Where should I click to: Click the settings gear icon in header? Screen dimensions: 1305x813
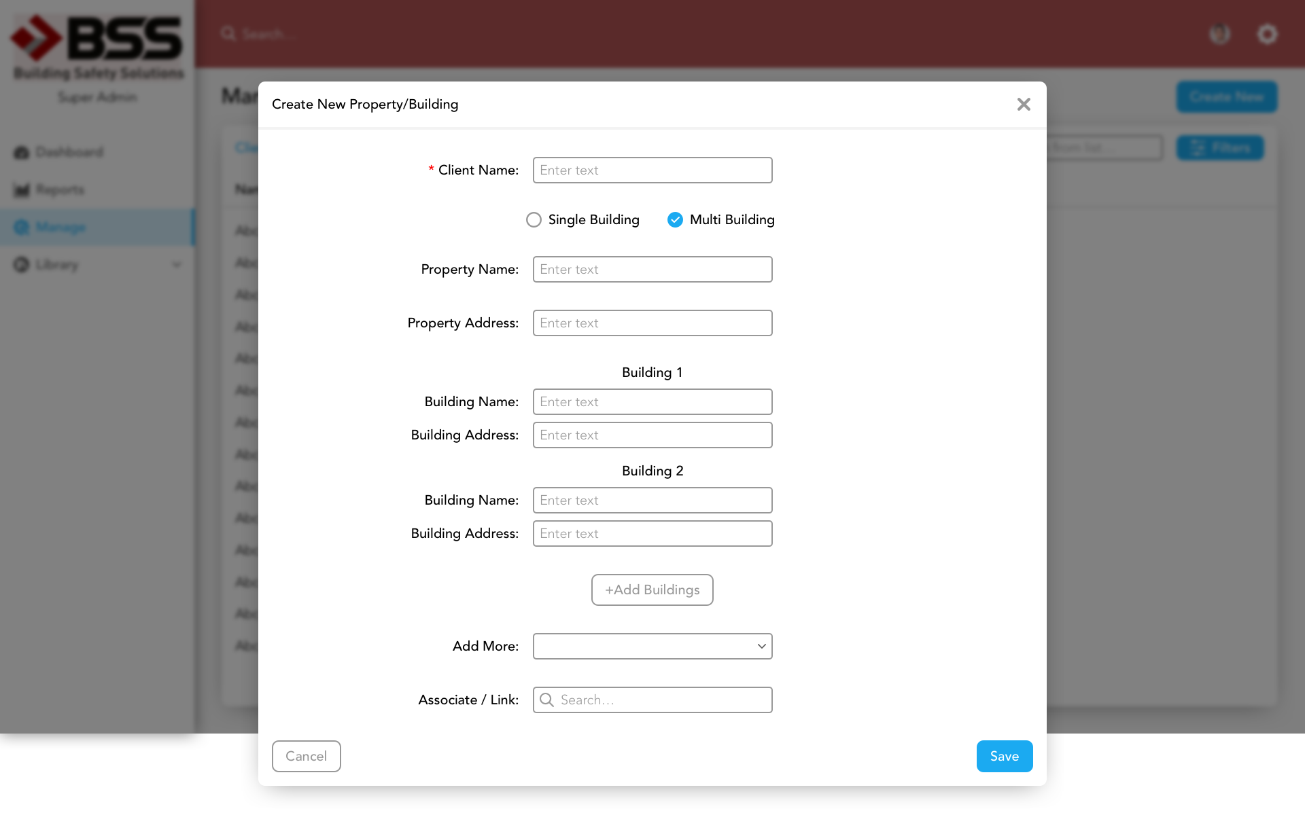click(x=1267, y=34)
